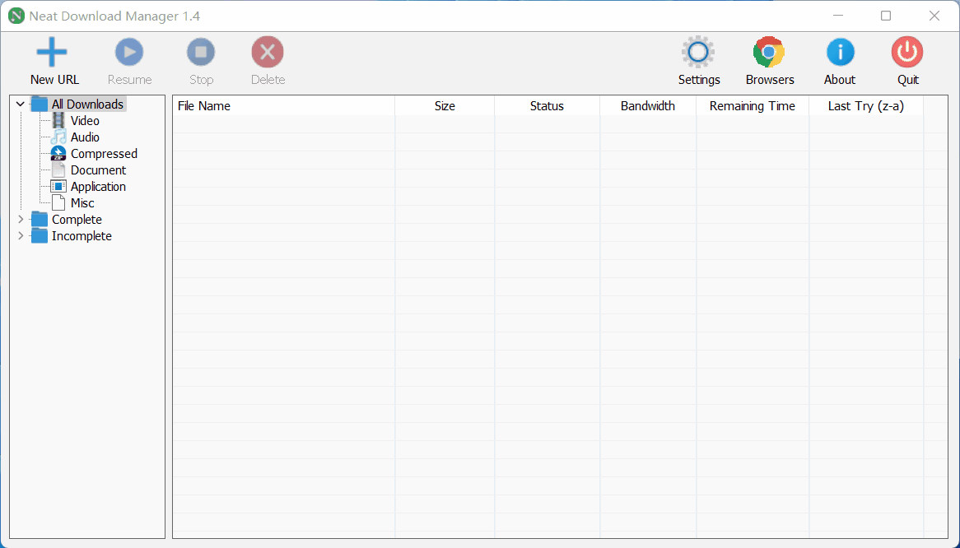Select the Compressed category label
This screenshot has width=960, height=548.
point(104,154)
